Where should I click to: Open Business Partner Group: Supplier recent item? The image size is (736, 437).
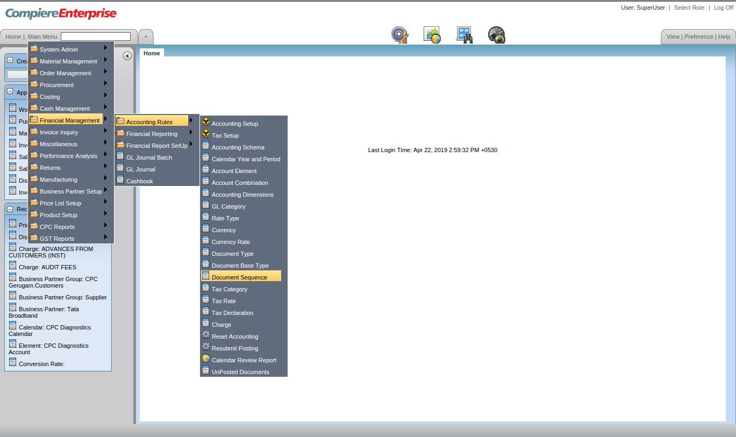pos(58,297)
